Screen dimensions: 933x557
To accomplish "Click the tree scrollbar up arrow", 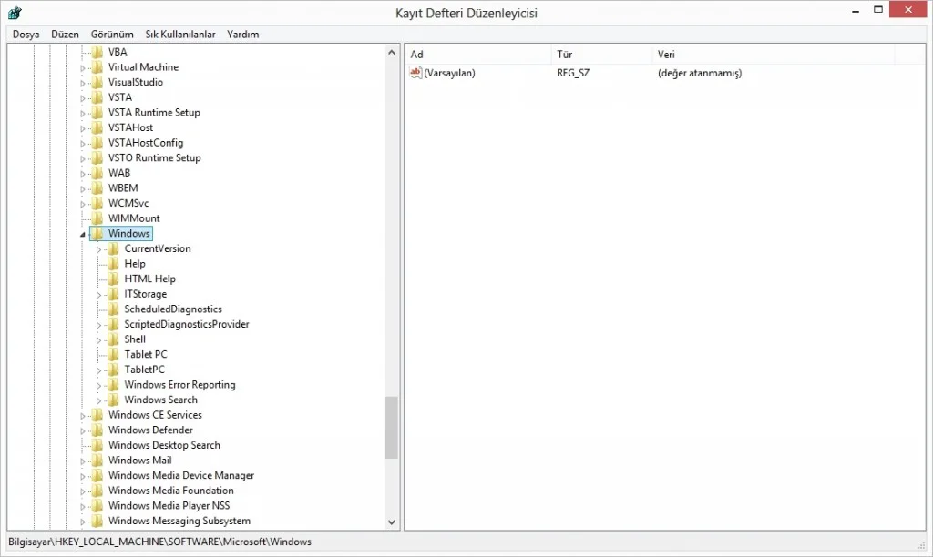I will tap(391, 52).
